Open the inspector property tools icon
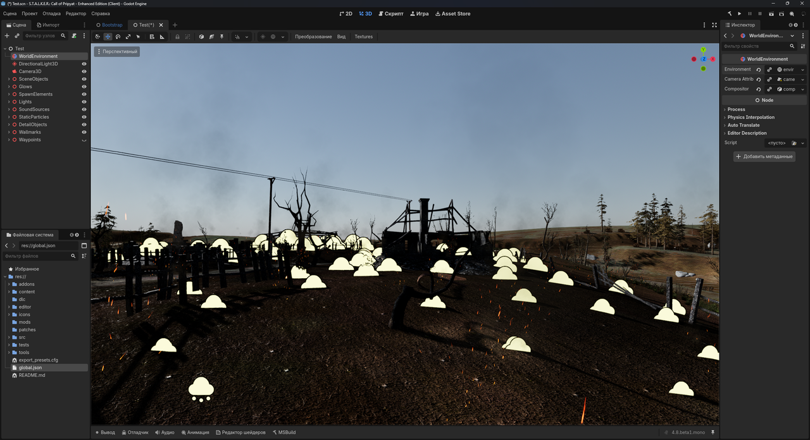Image resolution: width=810 pixels, height=440 pixels. [803, 46]
